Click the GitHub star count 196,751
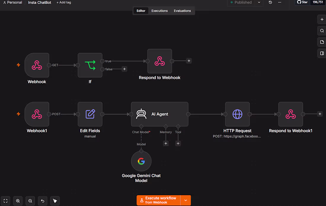Viewport: 326px width, 206px height. point(318,2)
